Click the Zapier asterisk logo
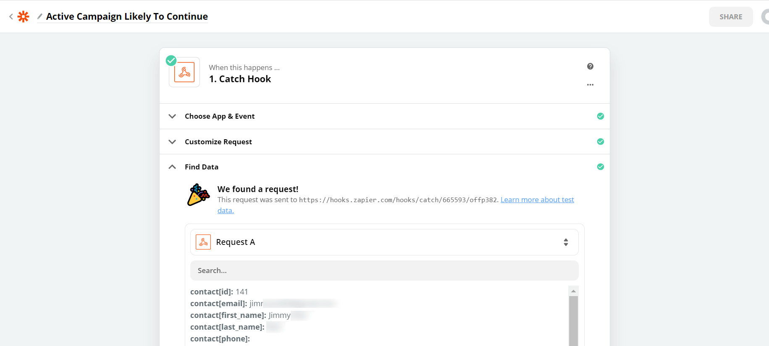 point(24,17)
